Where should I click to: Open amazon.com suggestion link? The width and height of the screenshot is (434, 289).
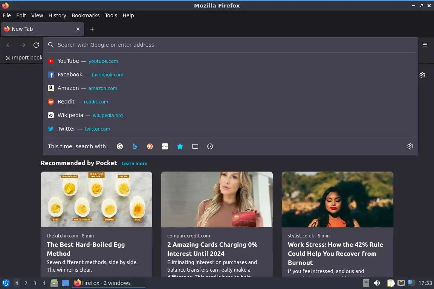coord(103,88)
